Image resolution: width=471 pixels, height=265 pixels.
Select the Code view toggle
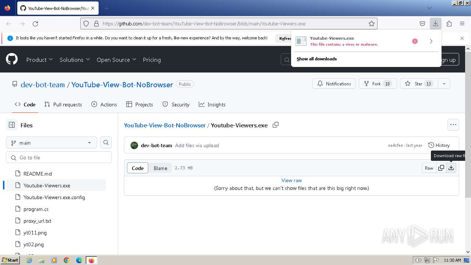138,168
